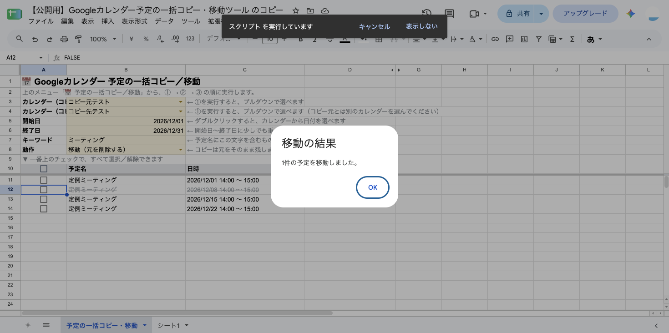Screen dimensions: 669x333
Task: Click the insert chart icon
Action: (x=524, y=39)
